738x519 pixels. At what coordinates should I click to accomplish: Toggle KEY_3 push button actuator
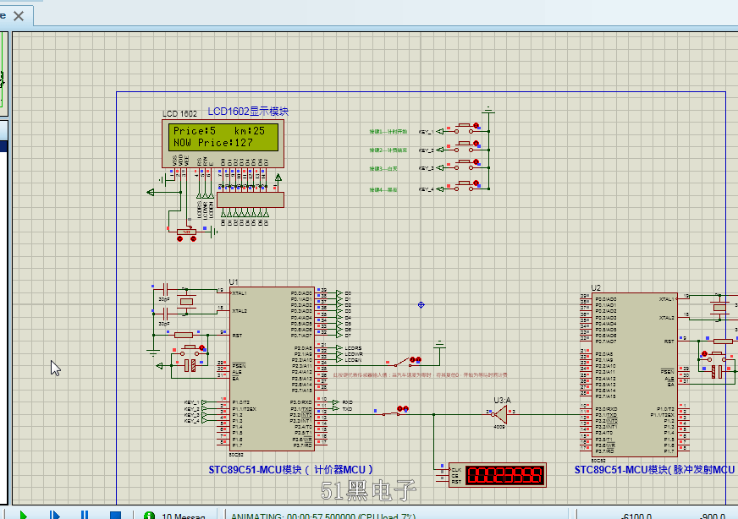476,162
